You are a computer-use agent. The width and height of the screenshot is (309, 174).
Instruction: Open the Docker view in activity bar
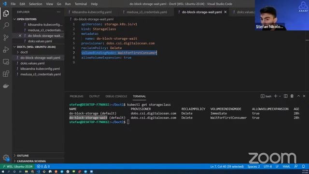pyautogui.click(x=6, y=86)
